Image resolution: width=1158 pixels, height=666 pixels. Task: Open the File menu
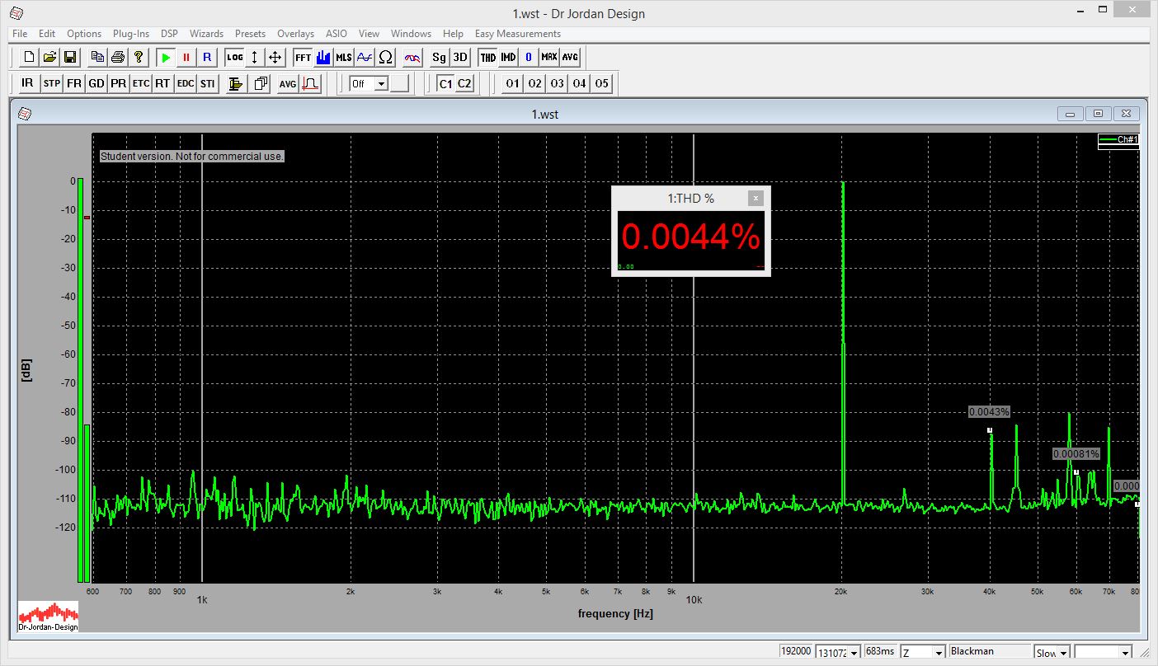20,34
